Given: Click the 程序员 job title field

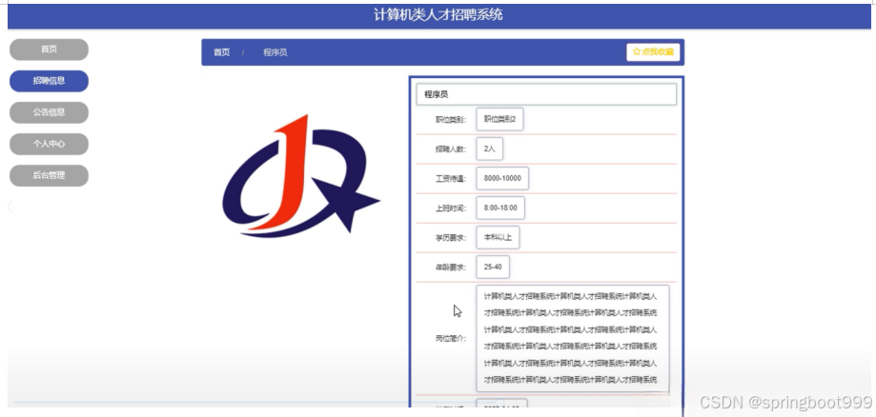Looking at the screenshot, I should [x=546, y=94].
